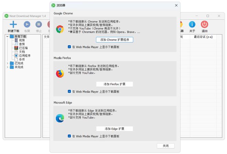
Task: Click the Compressed (已压缩) category icon
Action: (x=16, y=48)
